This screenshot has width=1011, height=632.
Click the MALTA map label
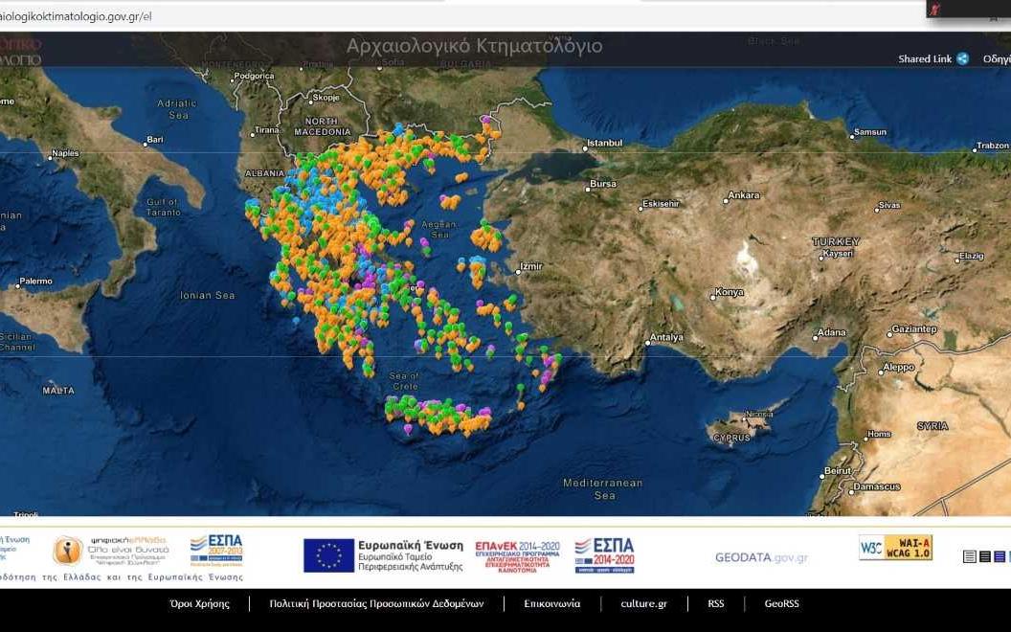[x=58, y=391]
